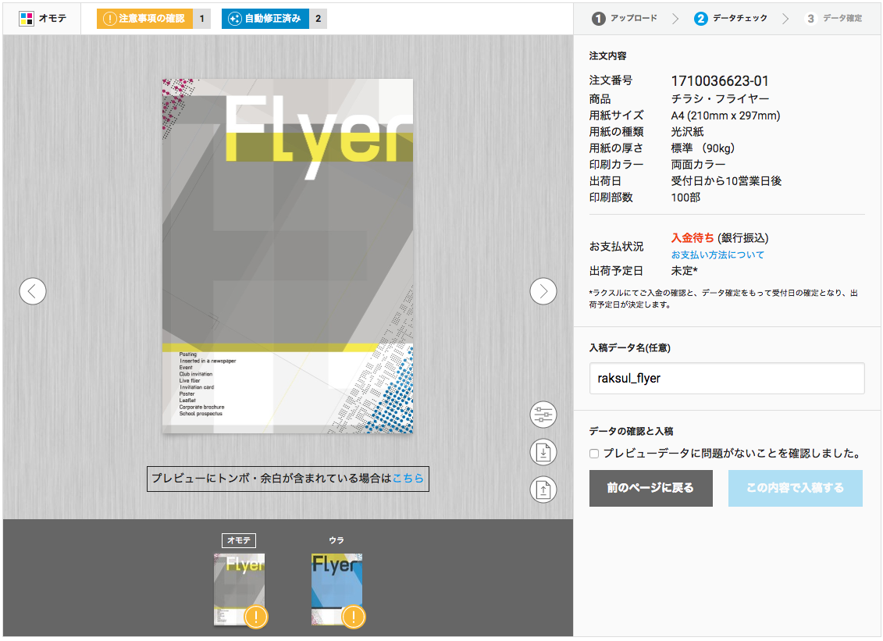This screenshot has width=883, height=641.
Task: Click the CMYK color icon beside オモテ
Action: pyautogui.click(x=27, y=18)
